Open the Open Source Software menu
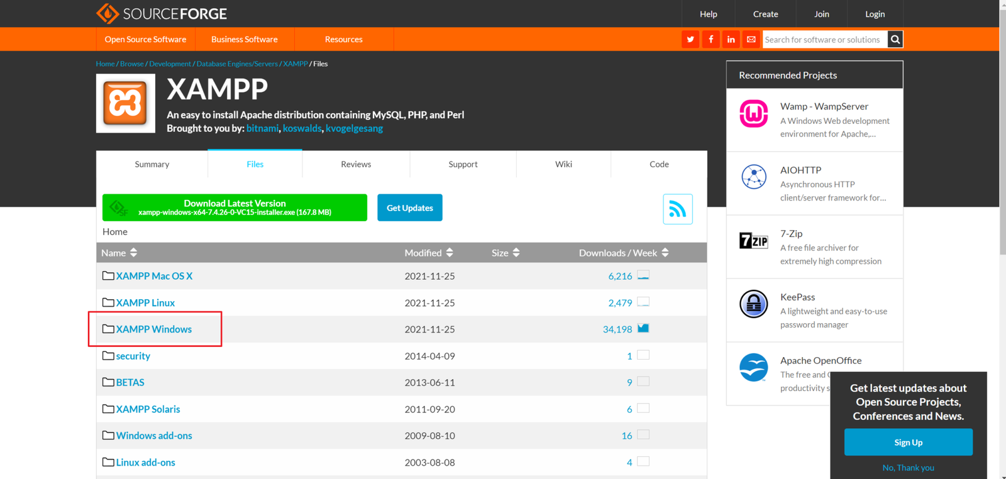Screen dimensions: 1006x479 click(145, 39)
